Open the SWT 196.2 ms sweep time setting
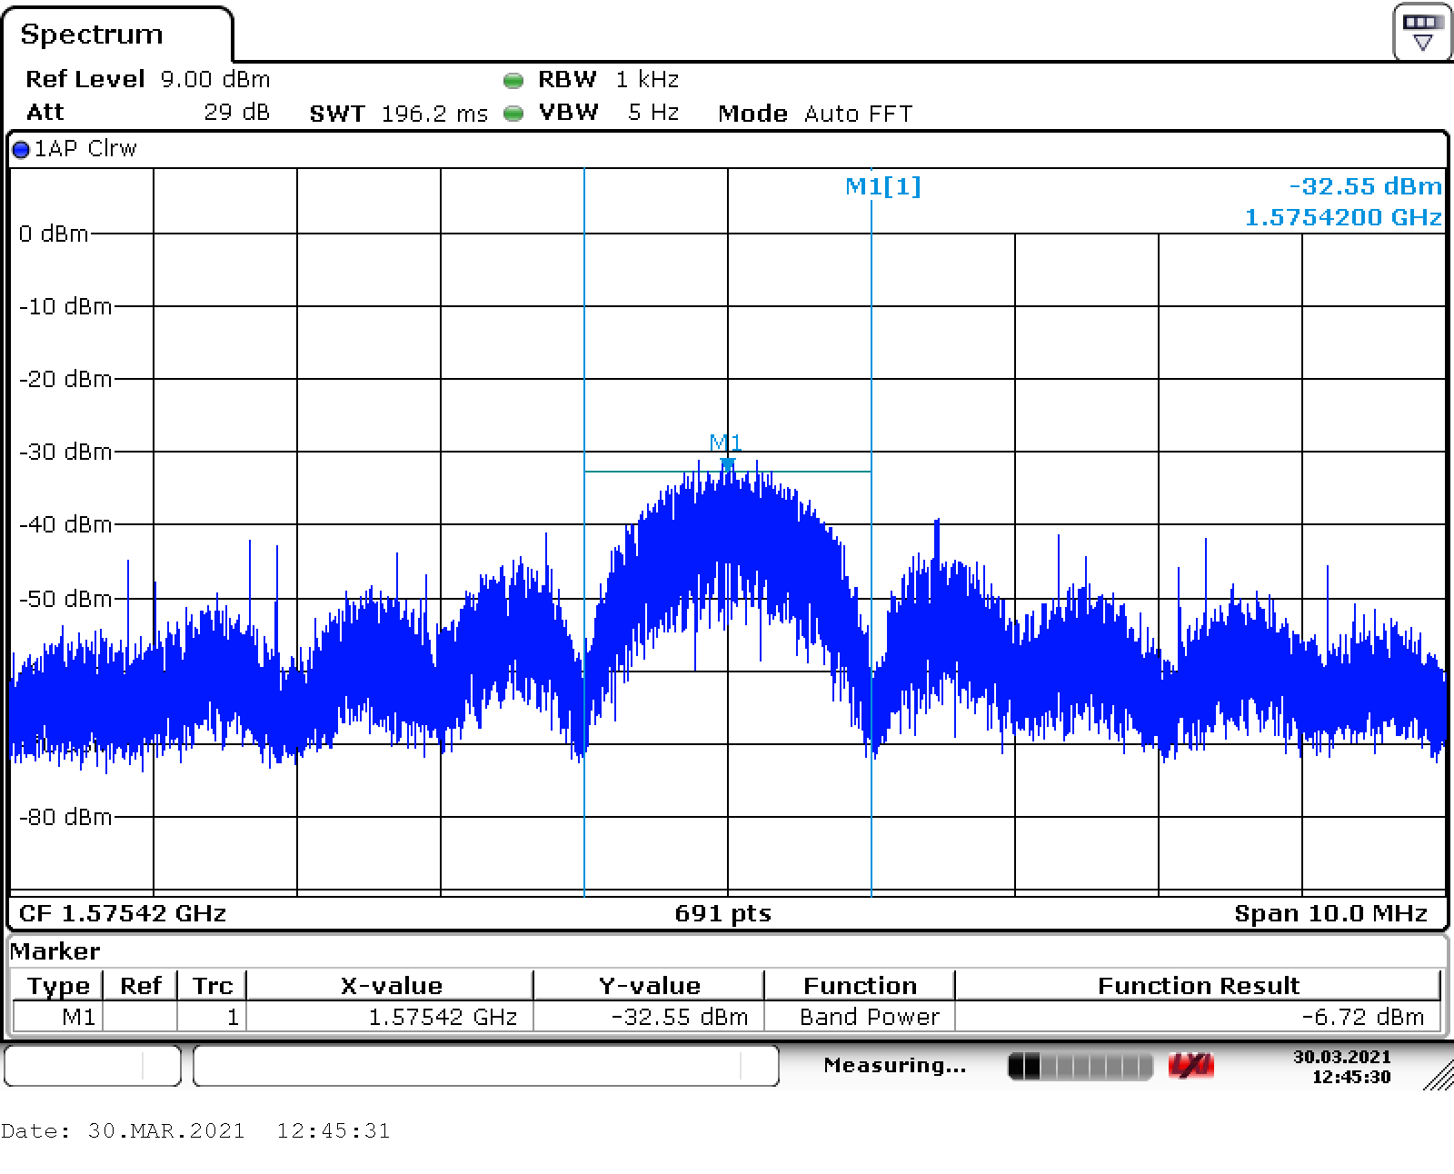 click(433, 114)
